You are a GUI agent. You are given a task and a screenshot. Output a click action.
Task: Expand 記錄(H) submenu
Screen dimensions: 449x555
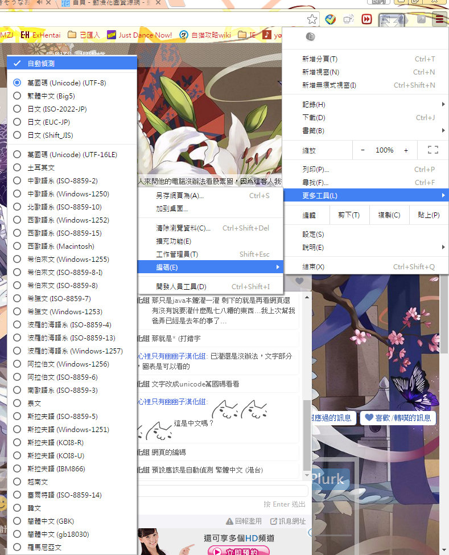coord(365,104)
